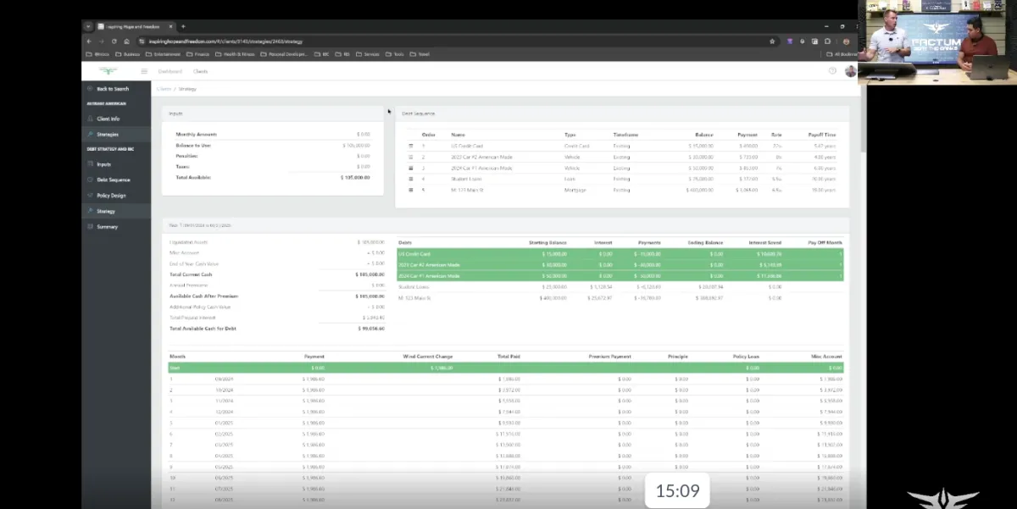Screen dimensions: 1017x509
Task: Click the Payoff Time column header
Action: pyautogui.click(x=823, y=134)
